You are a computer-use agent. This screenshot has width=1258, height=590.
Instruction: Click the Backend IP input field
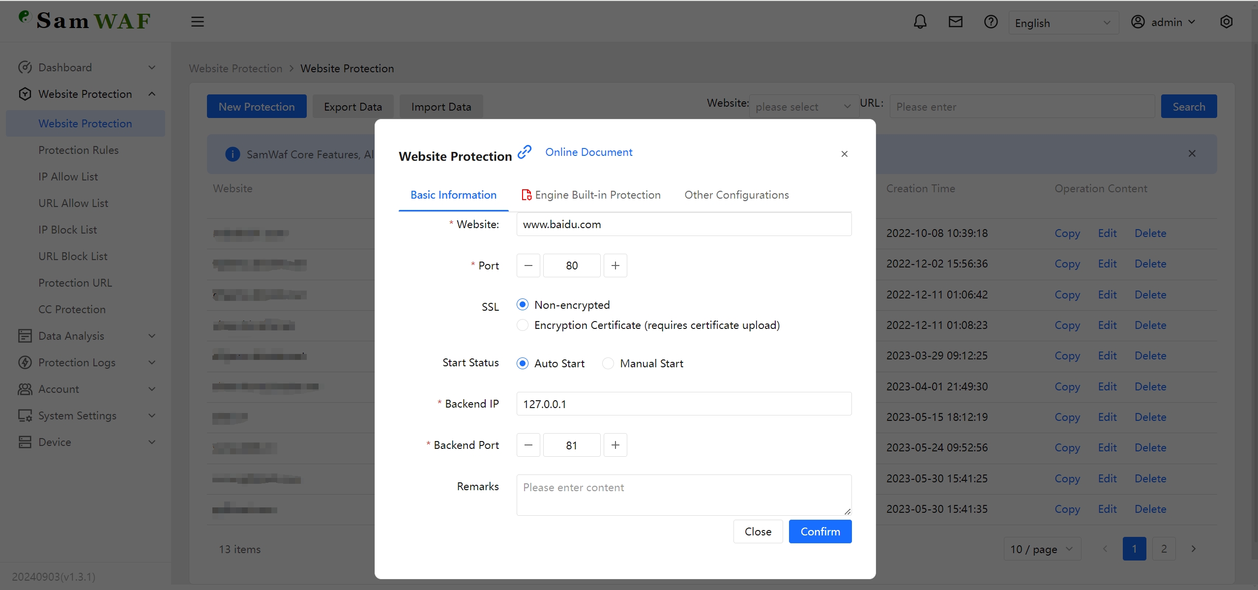683,404
